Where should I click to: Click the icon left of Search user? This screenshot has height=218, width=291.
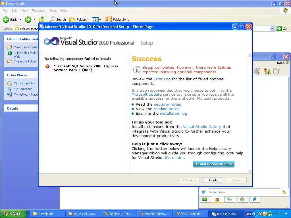click(x=203, y=192)
